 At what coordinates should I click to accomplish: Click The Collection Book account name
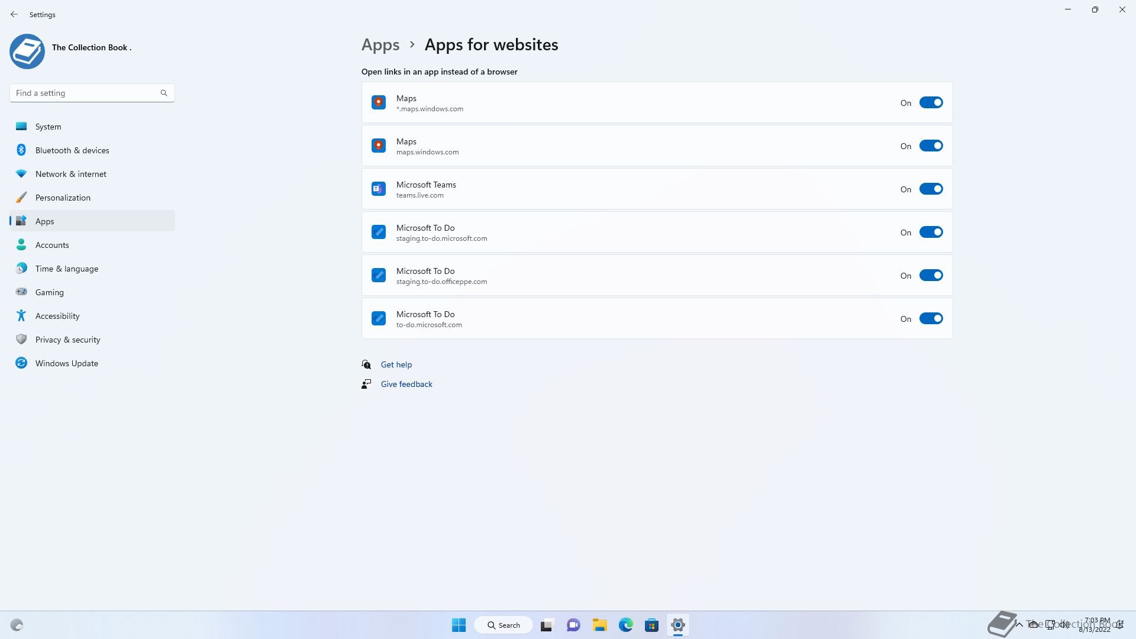click(x=92, y=47)
